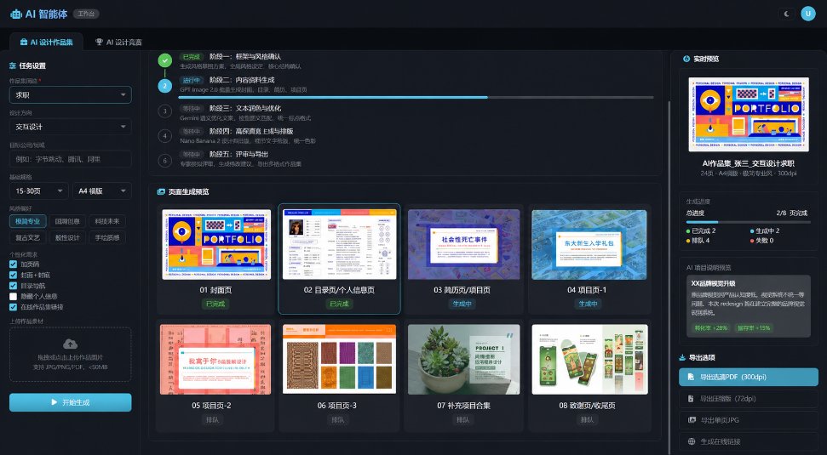Click the 生成中 status under 04 项目页-1
Screen dimensions: 827x455
click(588, 304)
